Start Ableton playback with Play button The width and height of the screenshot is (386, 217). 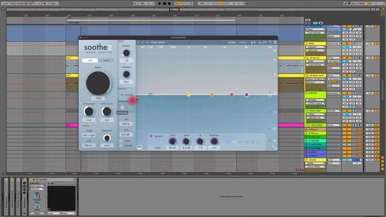click(159, 4)
